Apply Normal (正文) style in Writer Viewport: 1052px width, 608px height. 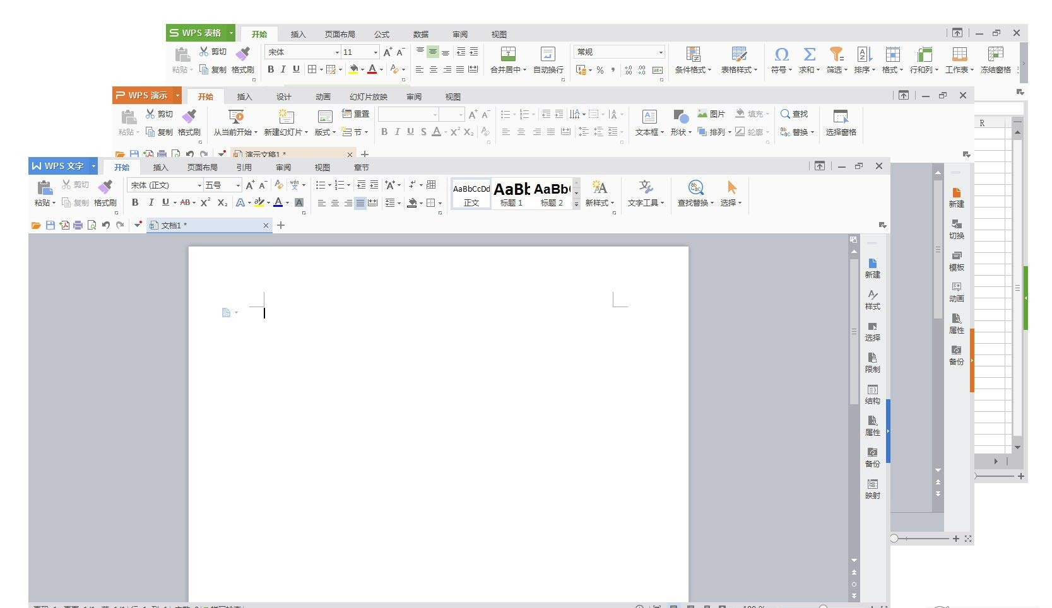[471, 194]
